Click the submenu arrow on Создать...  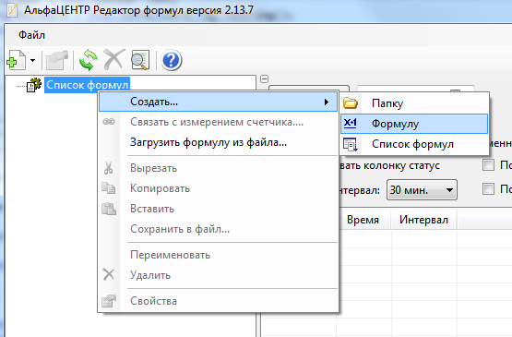pyautogui.click(x=327, y=102)
